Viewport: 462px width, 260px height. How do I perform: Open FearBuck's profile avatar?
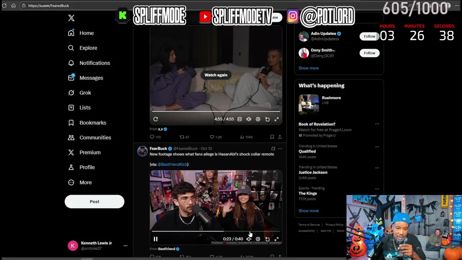[143, 151]
